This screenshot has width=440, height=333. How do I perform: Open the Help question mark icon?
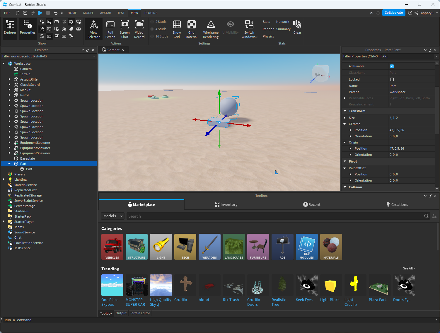click(x=410, y=13)
